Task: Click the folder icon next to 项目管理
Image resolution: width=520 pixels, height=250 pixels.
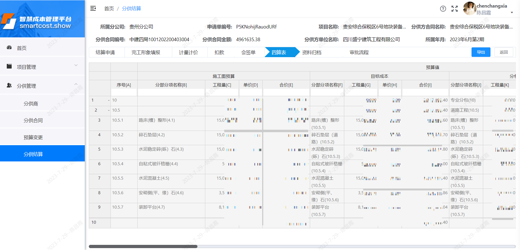Action: pyautogui.click(x=9, y=66)
